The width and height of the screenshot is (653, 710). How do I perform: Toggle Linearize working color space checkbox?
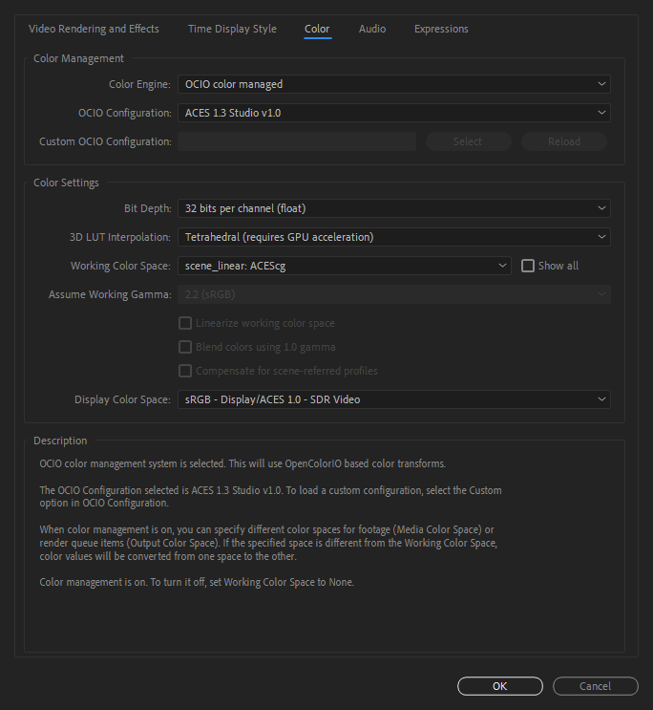185,323
